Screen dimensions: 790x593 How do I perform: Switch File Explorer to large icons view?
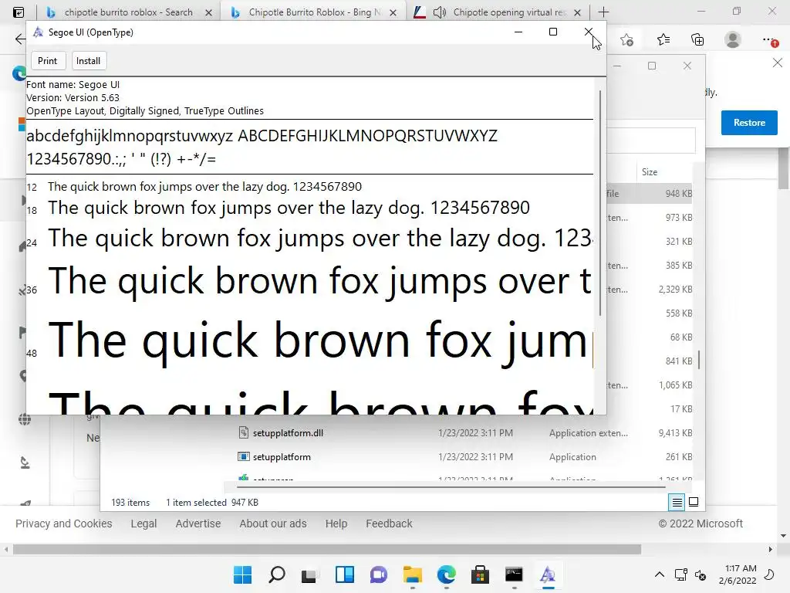(x=694, y=502)
